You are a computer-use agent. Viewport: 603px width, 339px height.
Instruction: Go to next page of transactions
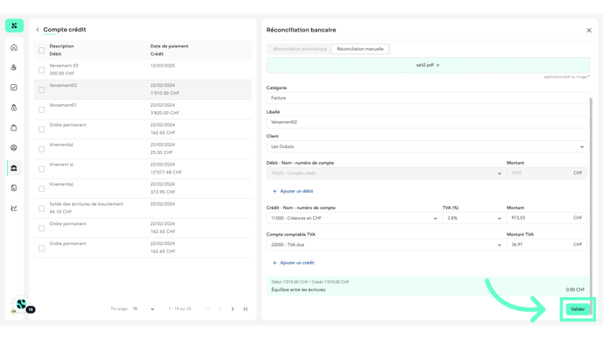click(x=232, y=309)
